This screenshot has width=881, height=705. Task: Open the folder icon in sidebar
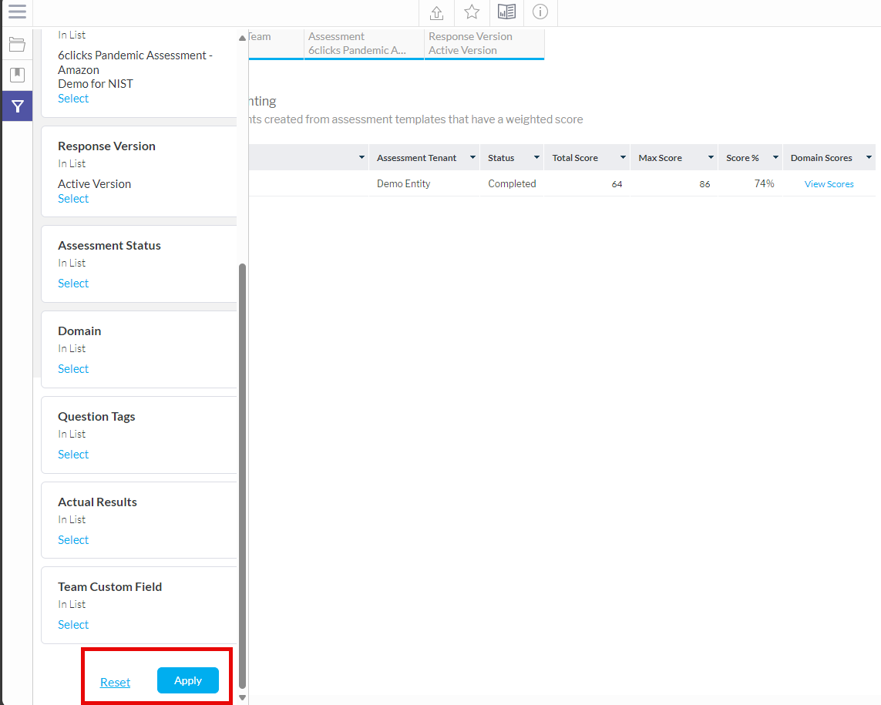18,45
